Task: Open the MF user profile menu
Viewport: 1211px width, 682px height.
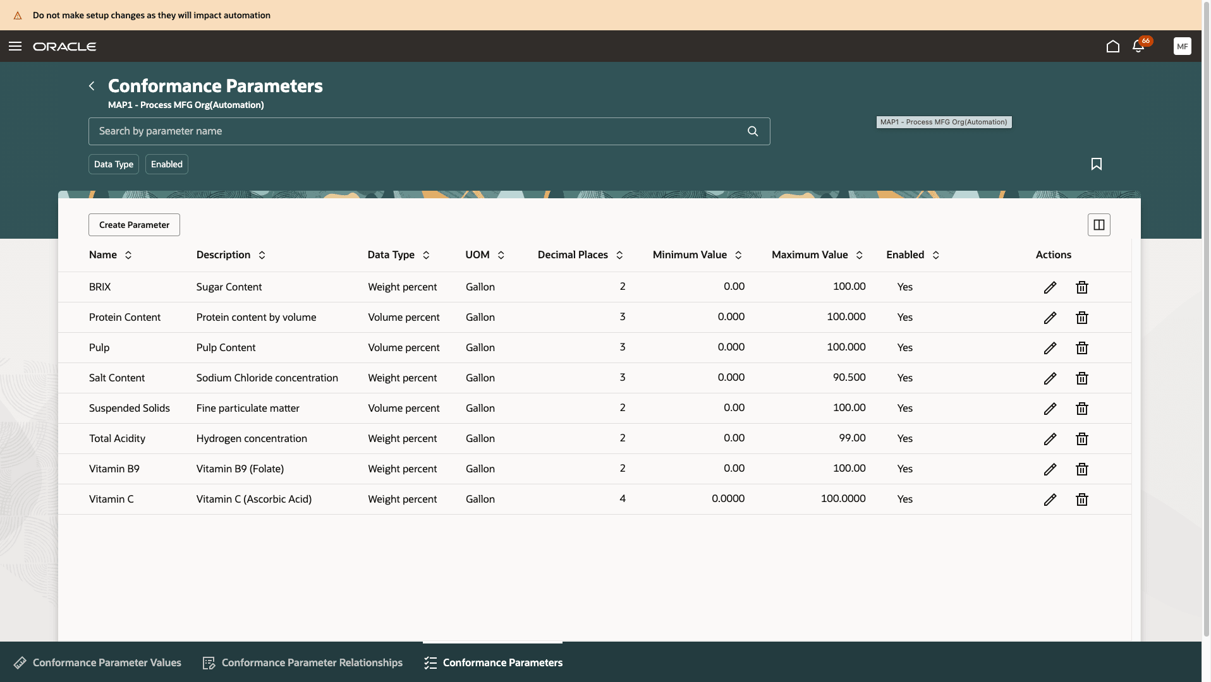Action: point(1182,46)
